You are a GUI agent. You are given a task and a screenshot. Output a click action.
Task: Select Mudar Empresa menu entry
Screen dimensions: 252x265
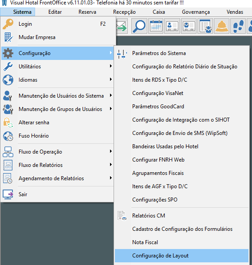coord(58,37)
